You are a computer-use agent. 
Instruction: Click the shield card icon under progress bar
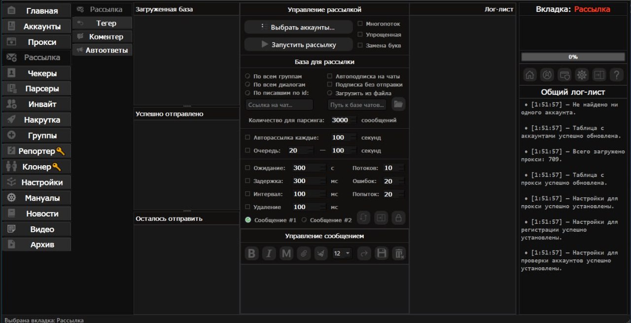(x=564, y=75)
